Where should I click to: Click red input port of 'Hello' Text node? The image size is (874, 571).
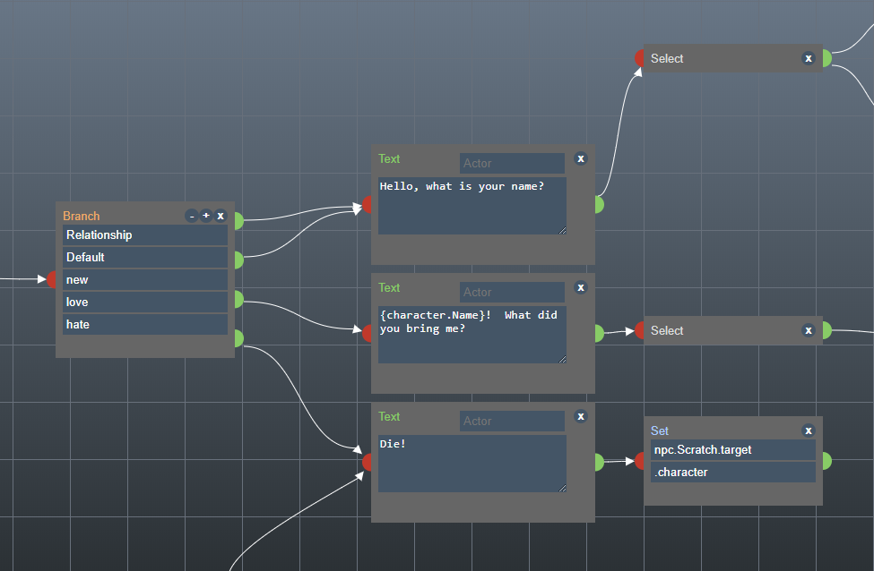368,205
